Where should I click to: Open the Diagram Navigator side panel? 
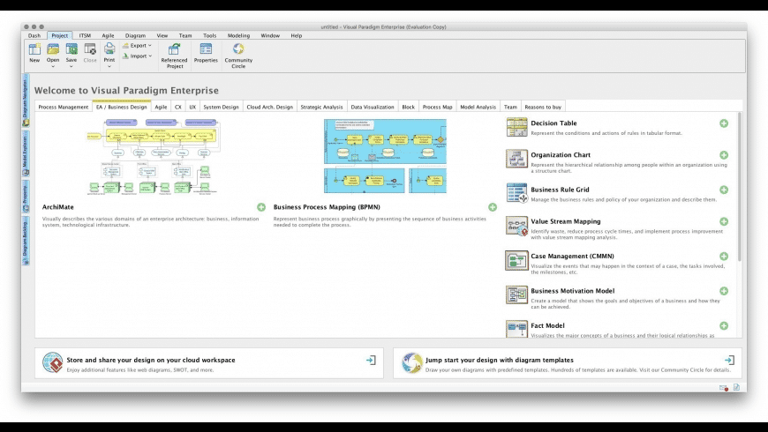26,101
